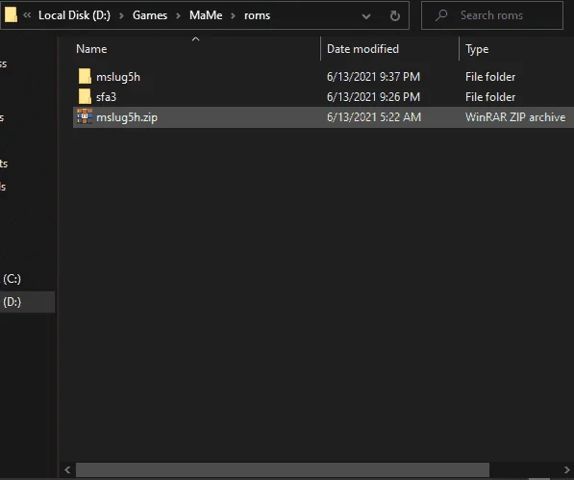Screen dimensions: 574x480
Task: Sort by the Date modified column
Action: (x=362, y=49)
